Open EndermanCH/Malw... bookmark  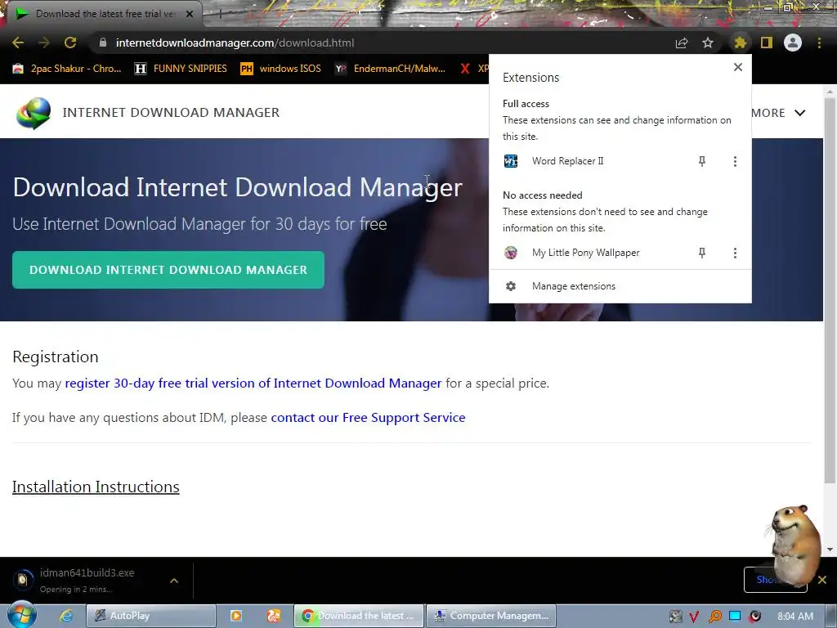click(390, 69)
